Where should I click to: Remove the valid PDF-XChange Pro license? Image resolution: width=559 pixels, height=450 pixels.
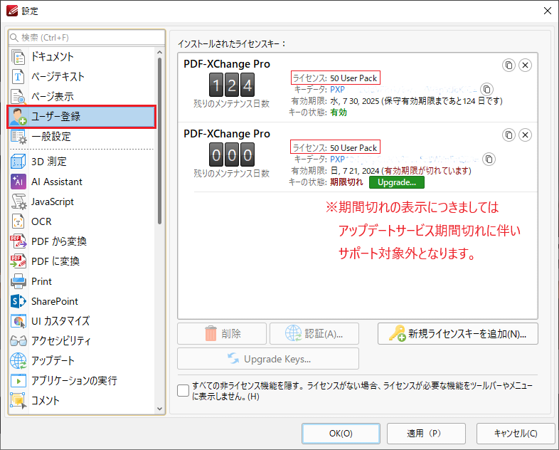[525, 66]
